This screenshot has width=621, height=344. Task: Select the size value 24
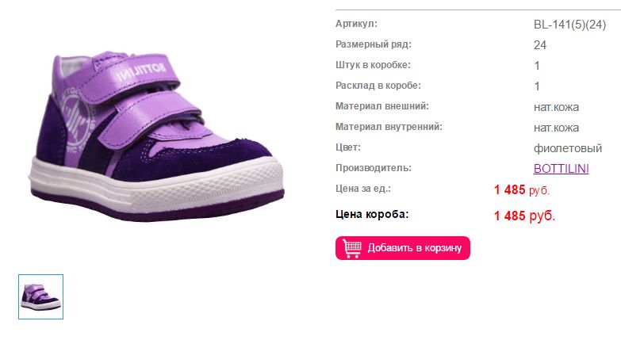coord(540,45)
